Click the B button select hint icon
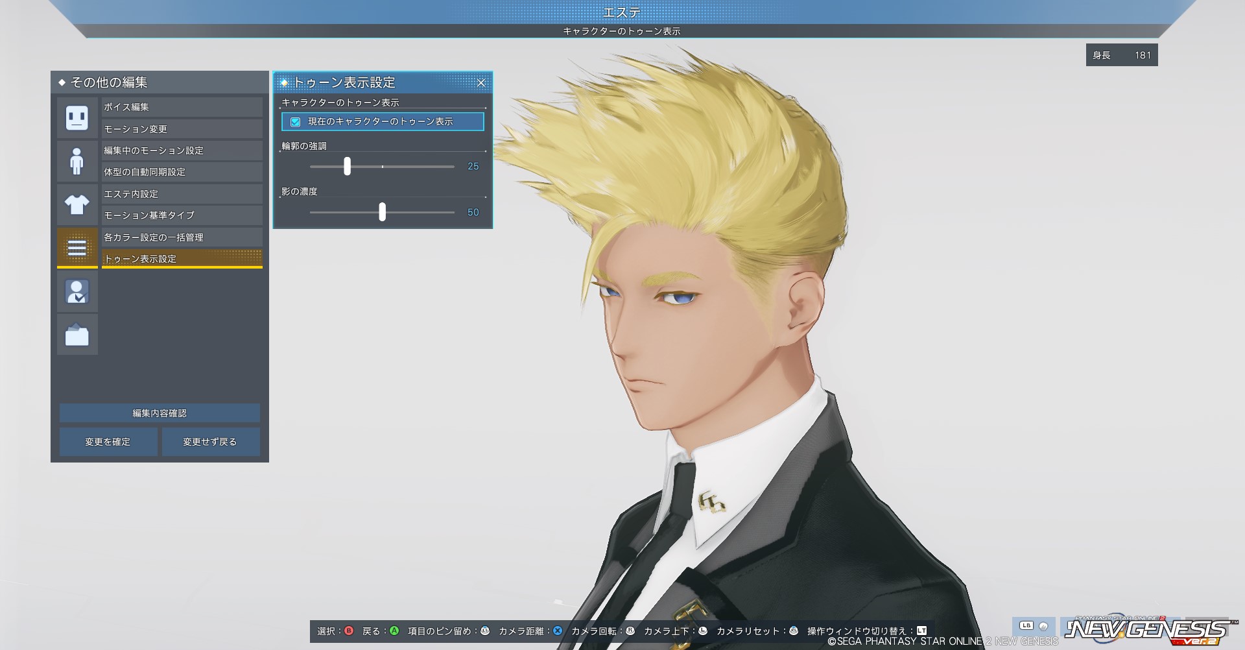 (x=349, y=631)
